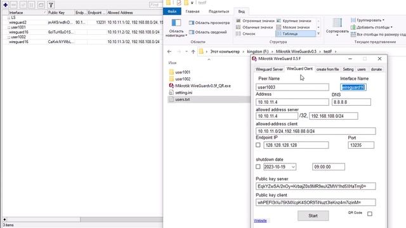The height and width of the screenshot is (228, 406).
Task: Click the Public key server field
Action: (316, 186)
